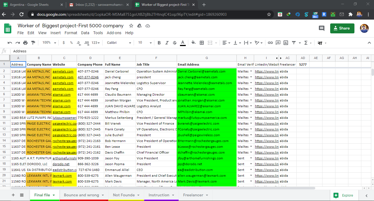Screen dimensions: 374x201
Task: Click the Share button
Action: point(342,28)
